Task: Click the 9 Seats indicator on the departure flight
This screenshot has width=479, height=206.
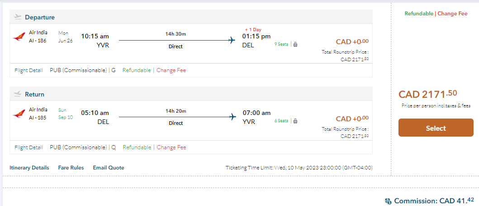Action: [281, 44]
